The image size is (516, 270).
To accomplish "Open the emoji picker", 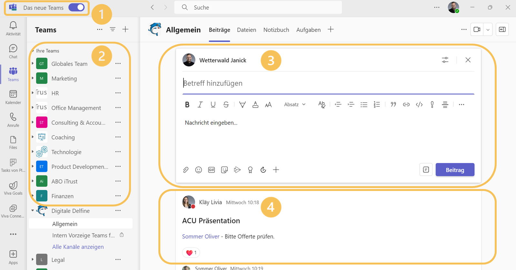I will pyautogui.click(x=199, y=170).
